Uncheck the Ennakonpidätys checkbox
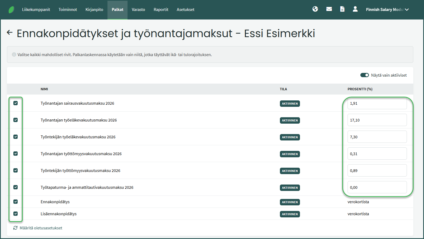 (x=16, y=202)
